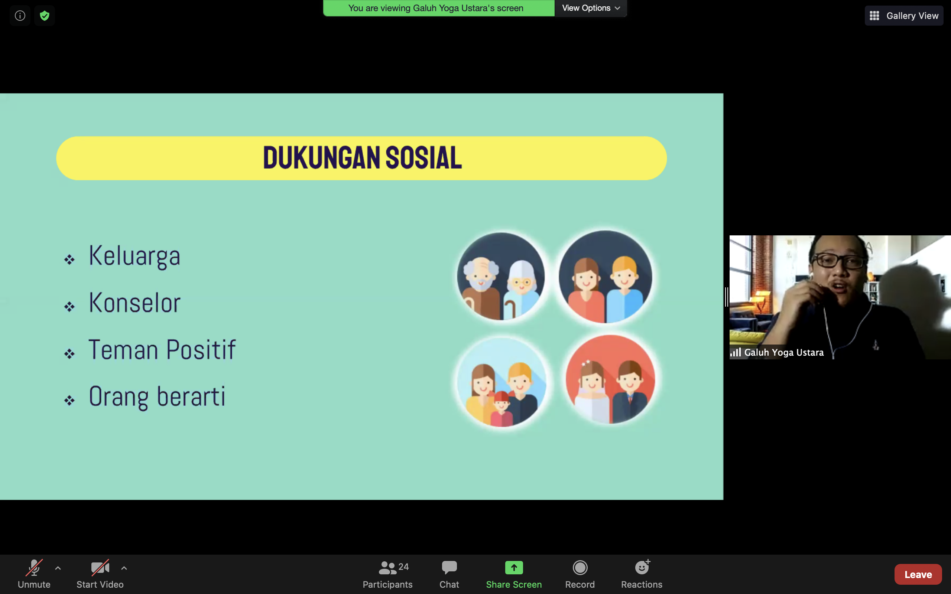Click the Share Screen icon

pos(514,568)
